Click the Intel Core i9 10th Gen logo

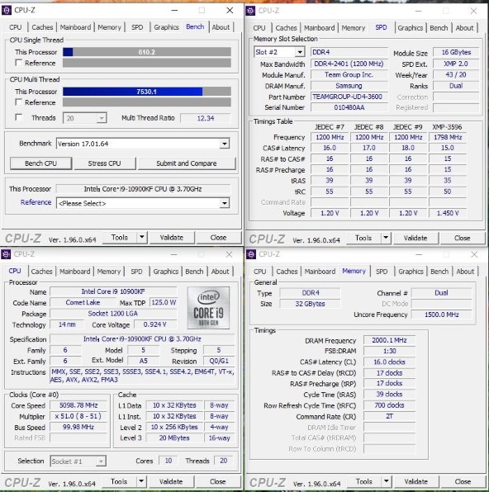tap(208, 307)
